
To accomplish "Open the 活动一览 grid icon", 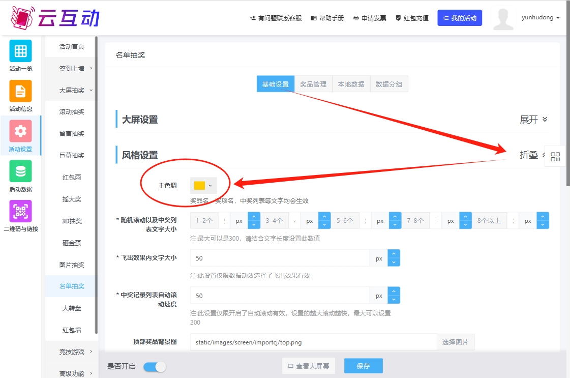I will (20, 51).
